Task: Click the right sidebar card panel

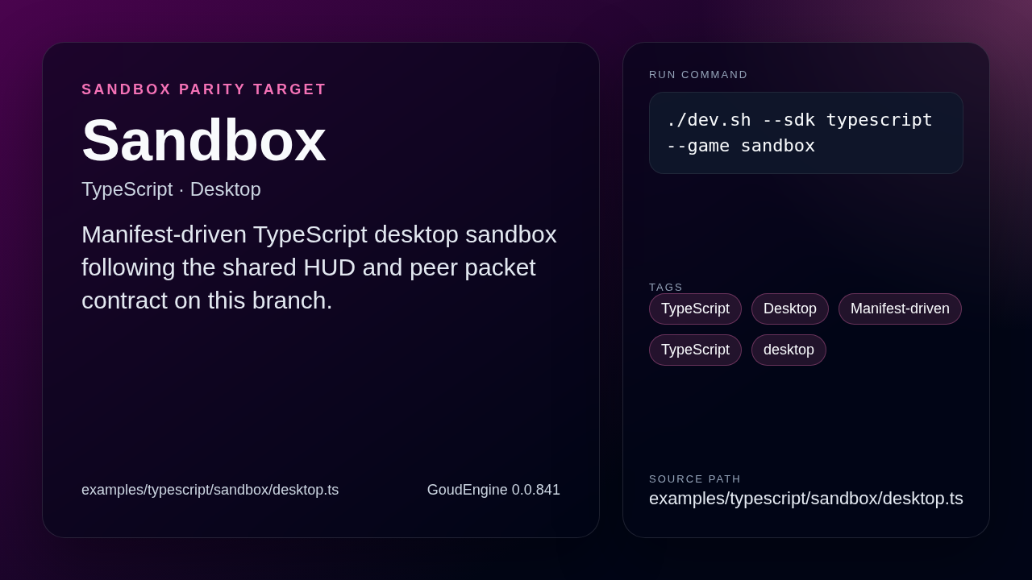Action: click(x=806, y=411)
